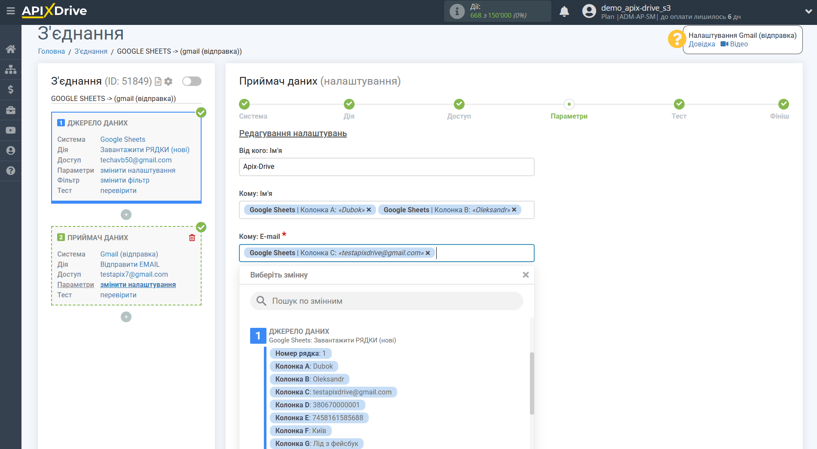Select variable Колонка B: Oleksandr
Screen dimensions: 817x449
pyautogui.click(x=309, y=379)
